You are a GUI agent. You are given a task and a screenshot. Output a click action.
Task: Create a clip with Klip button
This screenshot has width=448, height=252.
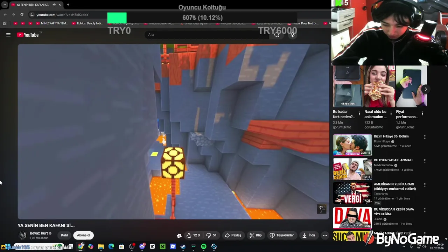click(x=255, y=235)
